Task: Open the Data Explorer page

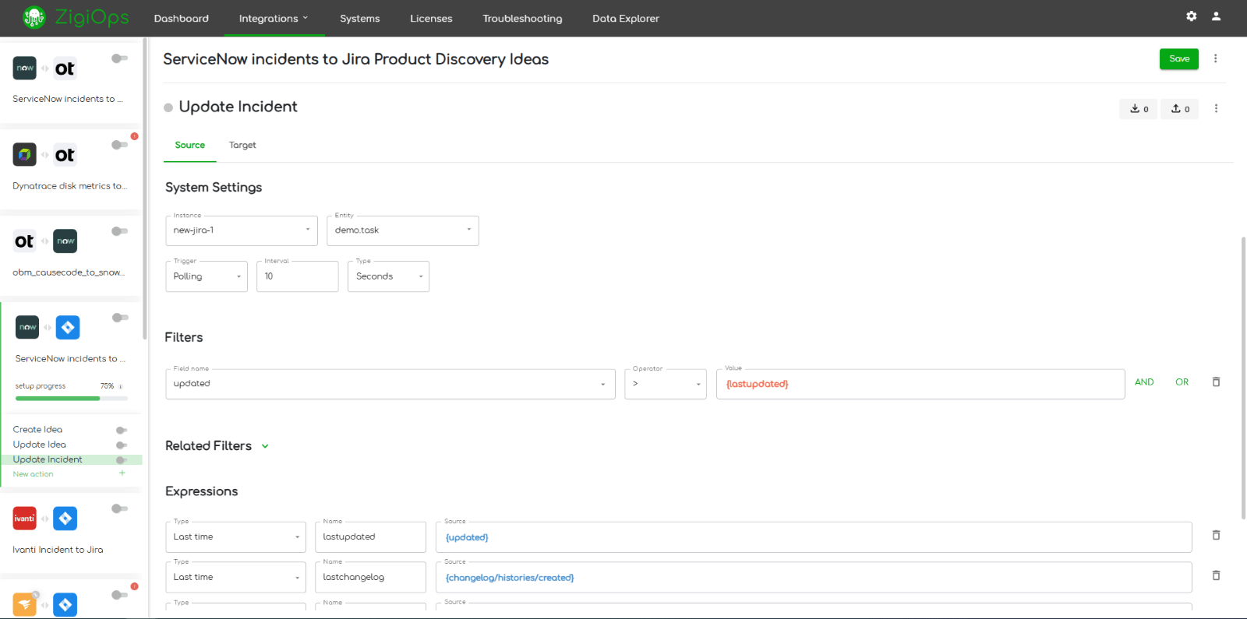Action: 626,18
